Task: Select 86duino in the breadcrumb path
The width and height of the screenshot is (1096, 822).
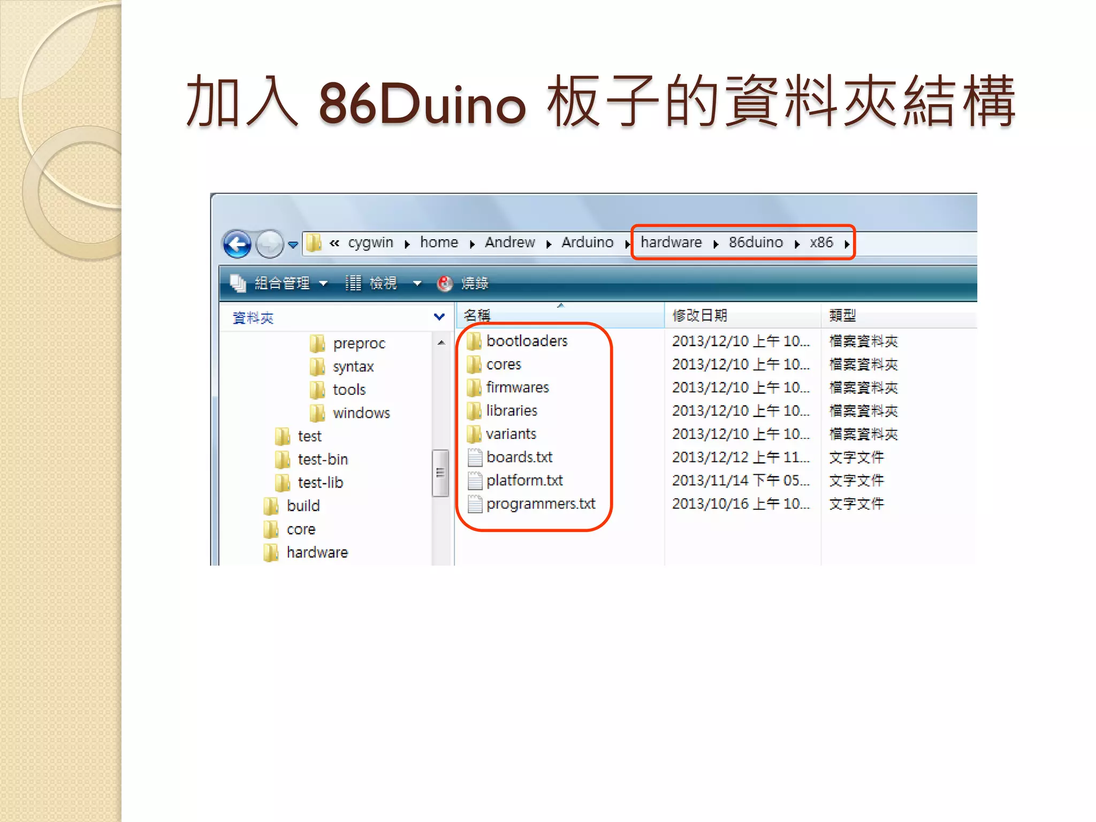Action: [756, 242]
